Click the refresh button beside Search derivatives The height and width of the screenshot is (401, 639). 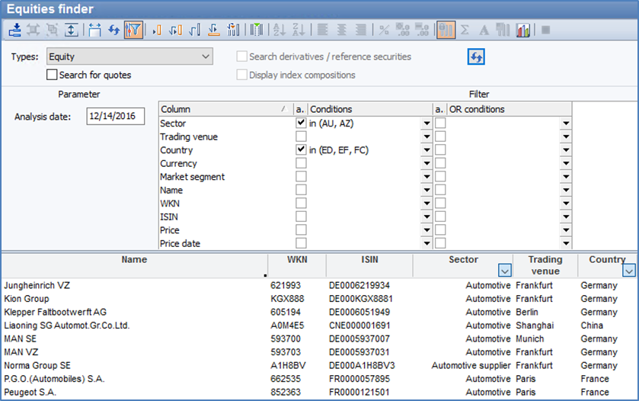tap(477, 57)
